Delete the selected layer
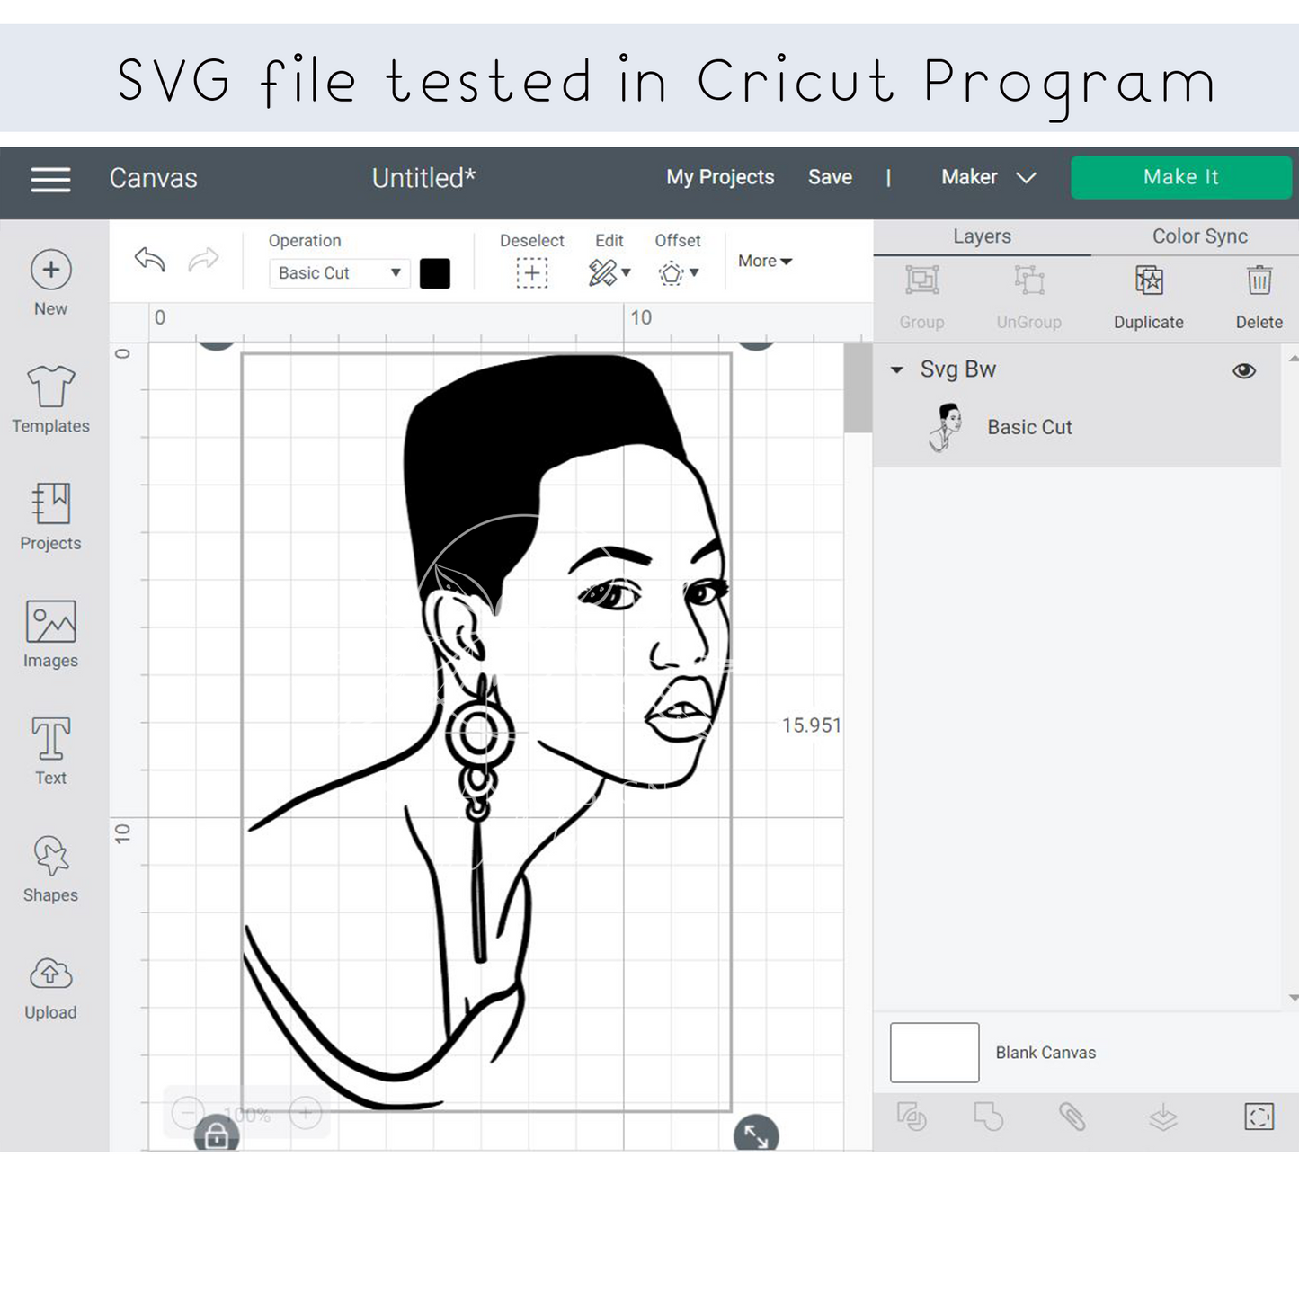The height and width of the screenshot is (1299, 1299). pyautogui.click(x=1259, y=282)
